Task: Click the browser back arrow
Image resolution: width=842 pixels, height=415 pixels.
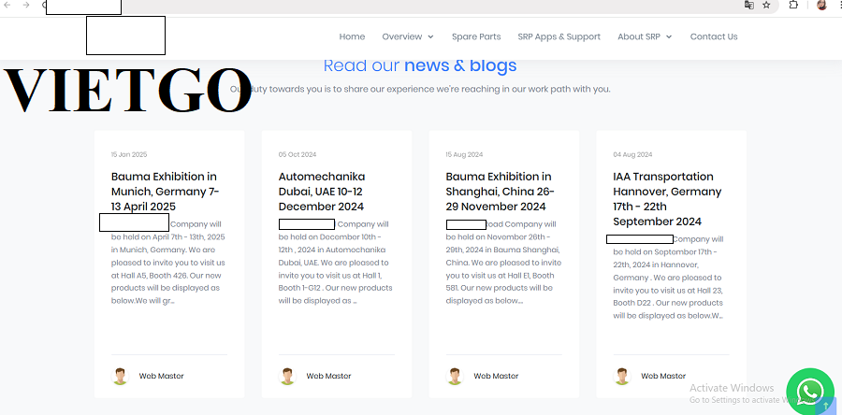Action: pos(8,6)
